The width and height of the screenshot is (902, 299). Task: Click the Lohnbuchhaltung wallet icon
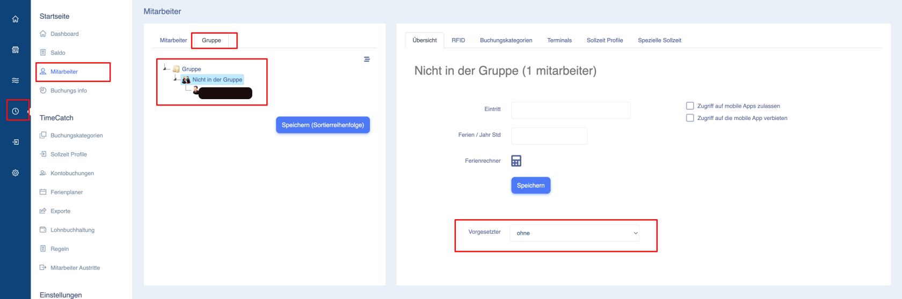pyautogui.click(x=43, y=229)
